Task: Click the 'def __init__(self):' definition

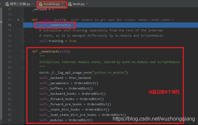Action: point(49,20)
